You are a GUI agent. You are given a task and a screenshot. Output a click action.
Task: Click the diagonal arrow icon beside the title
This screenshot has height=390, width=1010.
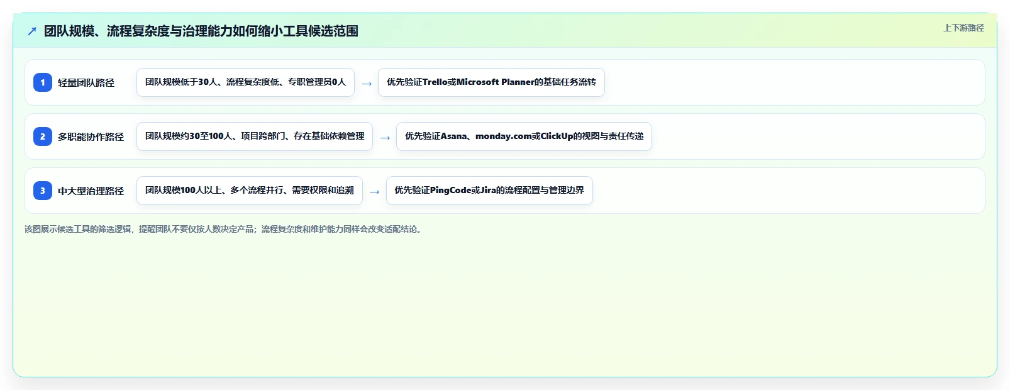coord(32,31)
